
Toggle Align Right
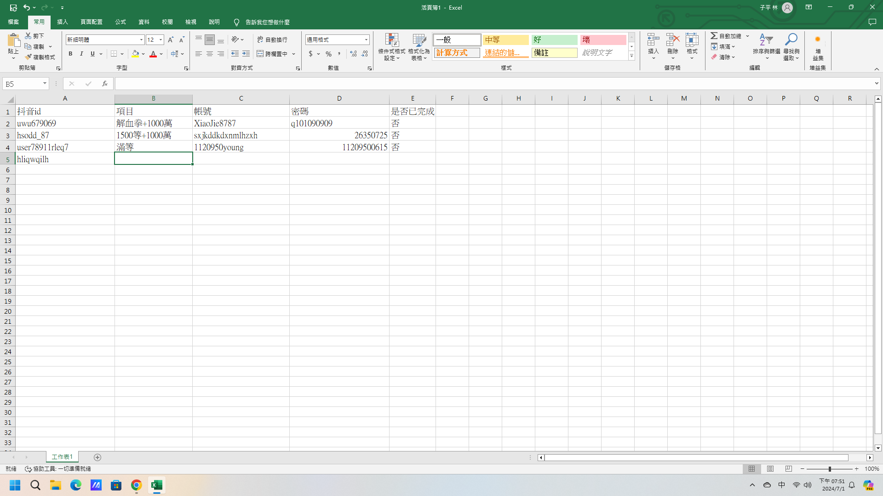[221, 54]
